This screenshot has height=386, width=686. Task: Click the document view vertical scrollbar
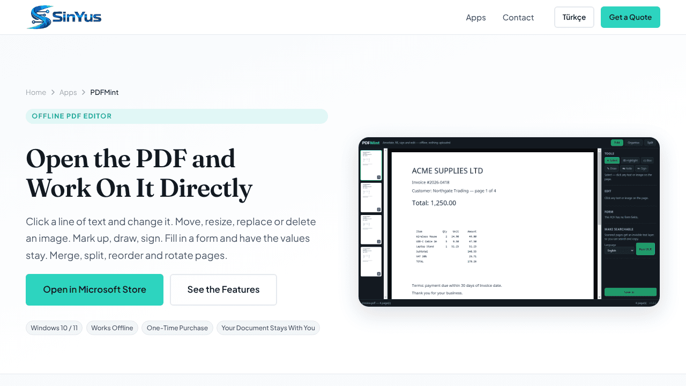coord(599,224)
